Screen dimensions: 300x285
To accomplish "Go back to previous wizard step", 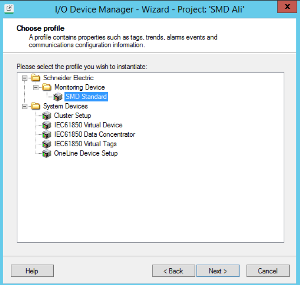I will click(174, 271).
